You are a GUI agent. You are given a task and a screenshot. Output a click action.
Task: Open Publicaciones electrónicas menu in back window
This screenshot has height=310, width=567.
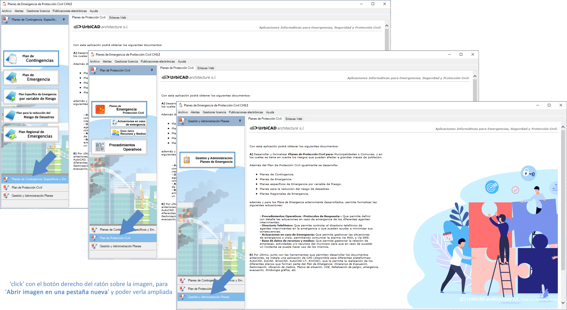pos(70,11)
